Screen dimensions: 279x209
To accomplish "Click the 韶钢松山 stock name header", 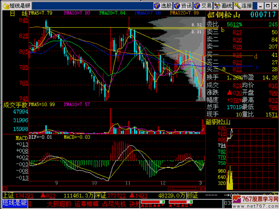I will [x=224, y=15].
